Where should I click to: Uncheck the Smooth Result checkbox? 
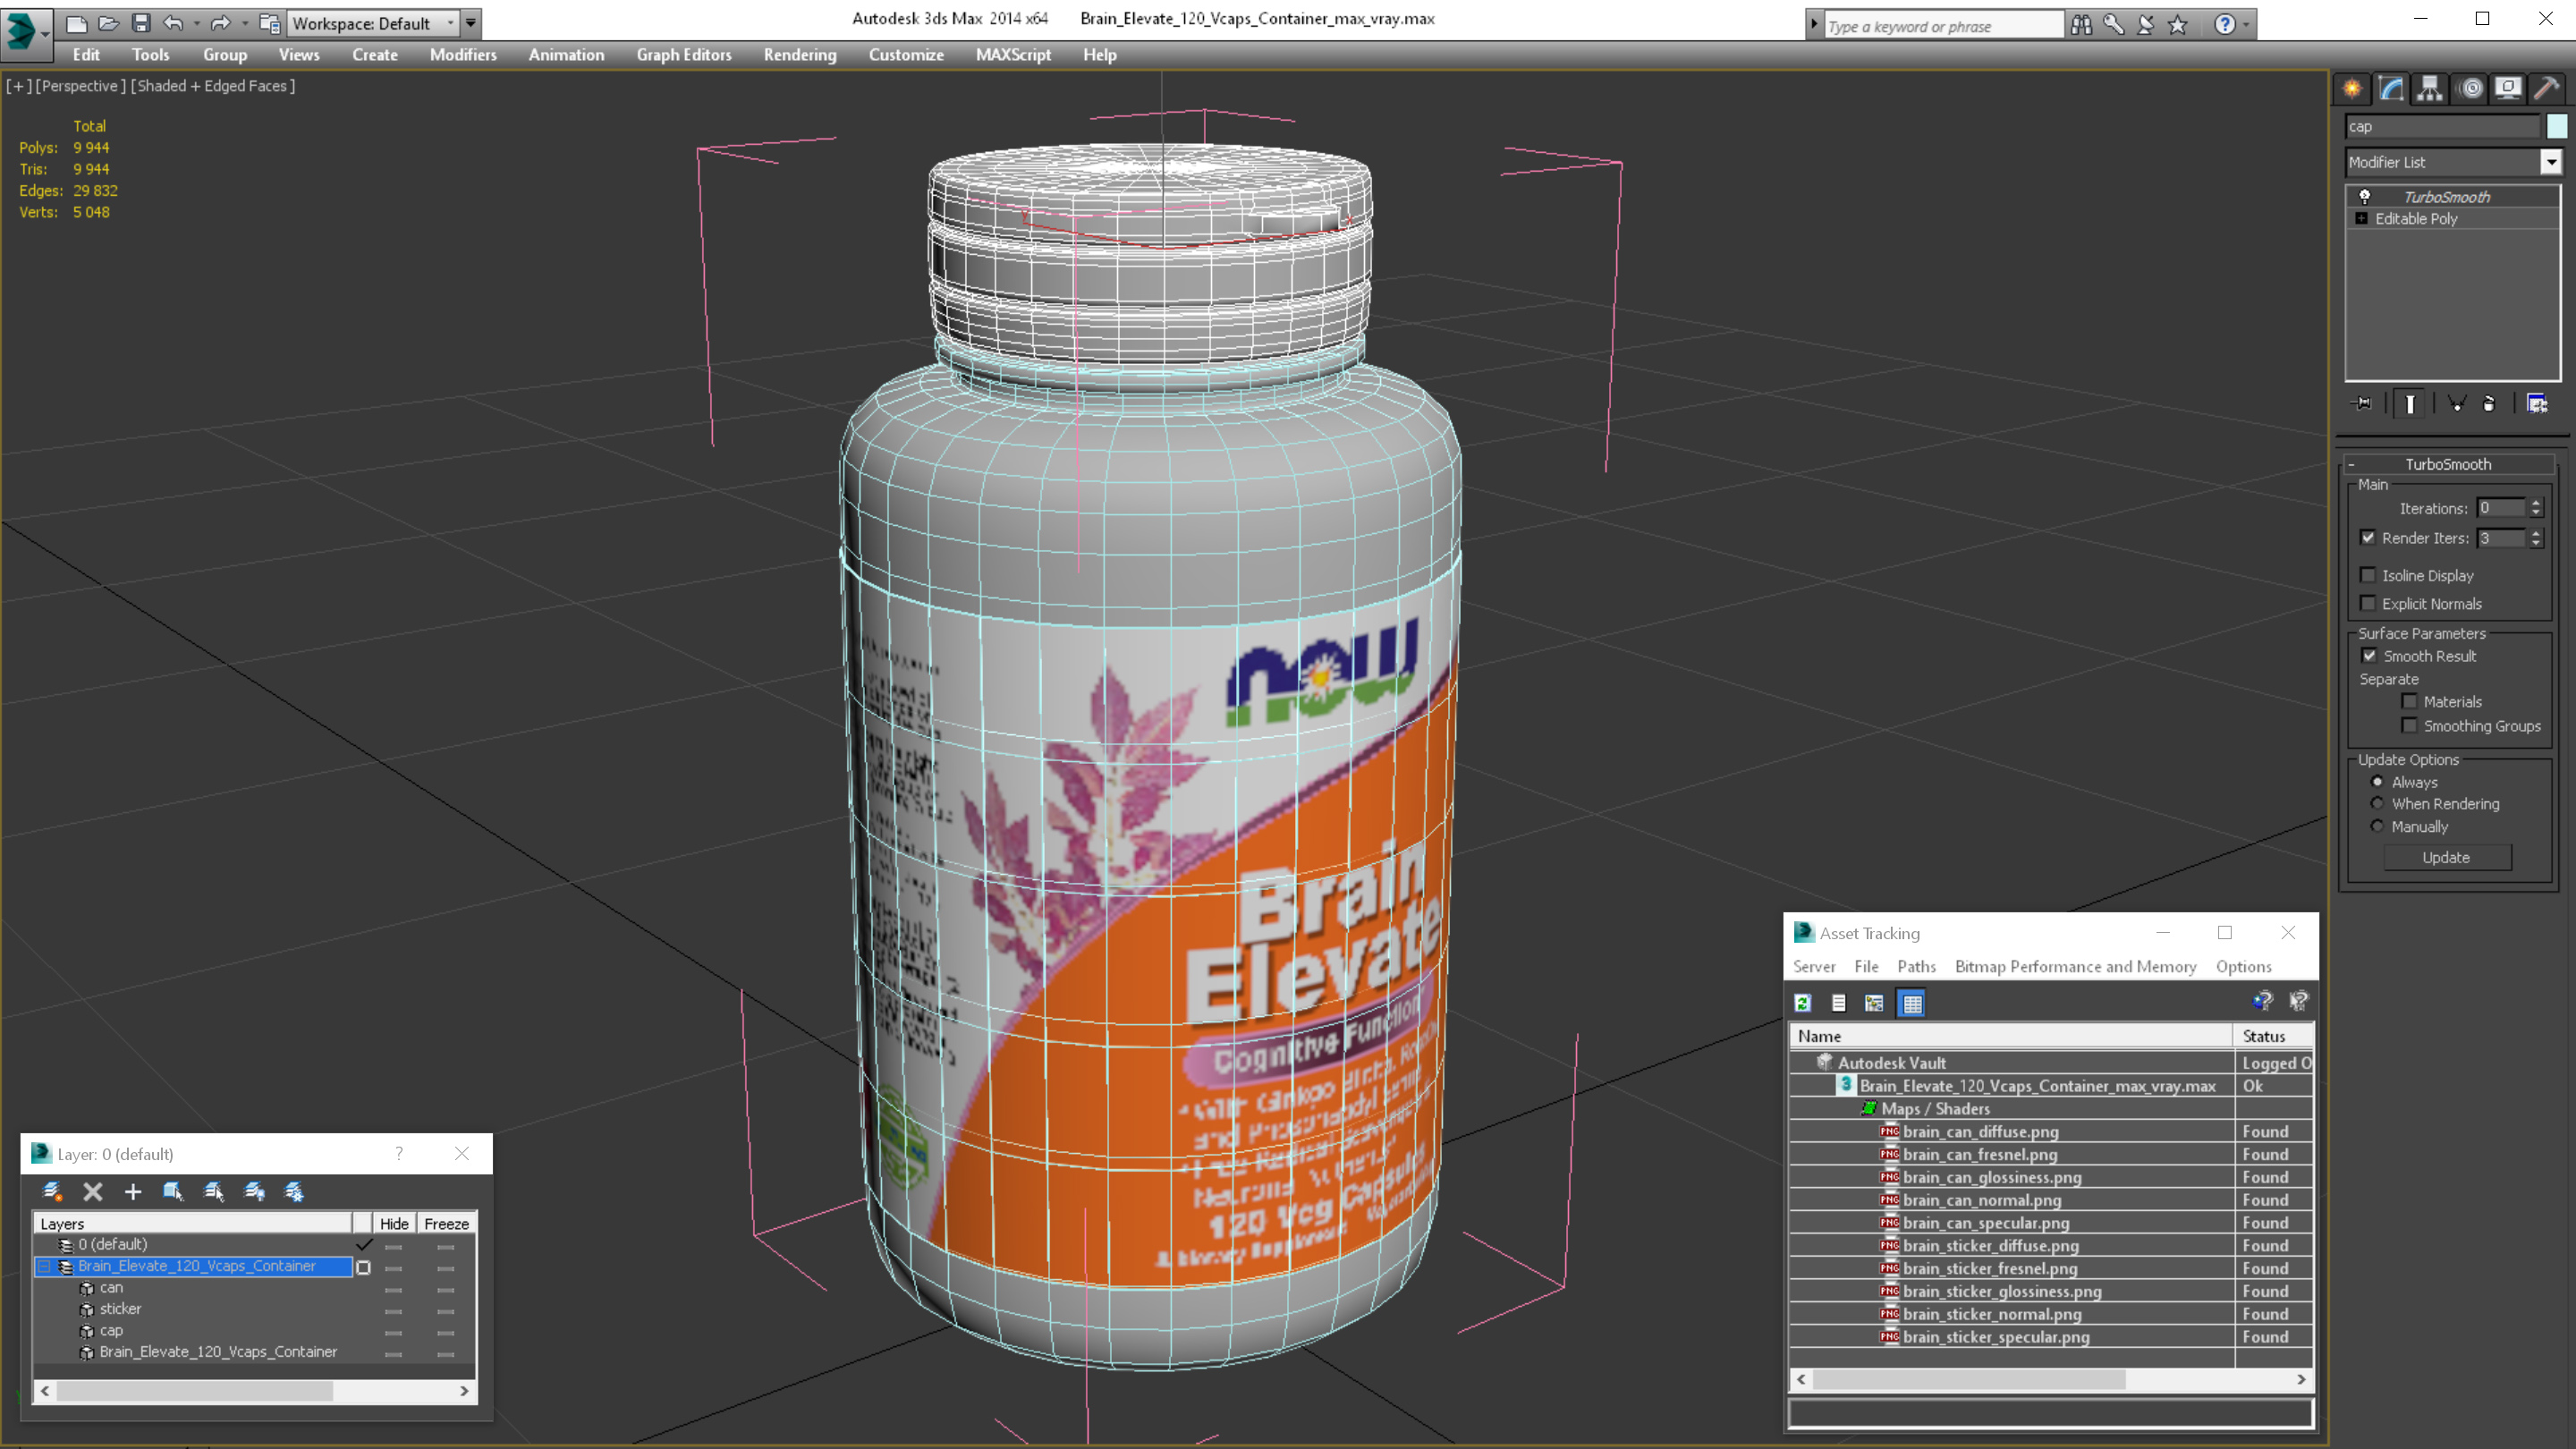(2369, 656)
